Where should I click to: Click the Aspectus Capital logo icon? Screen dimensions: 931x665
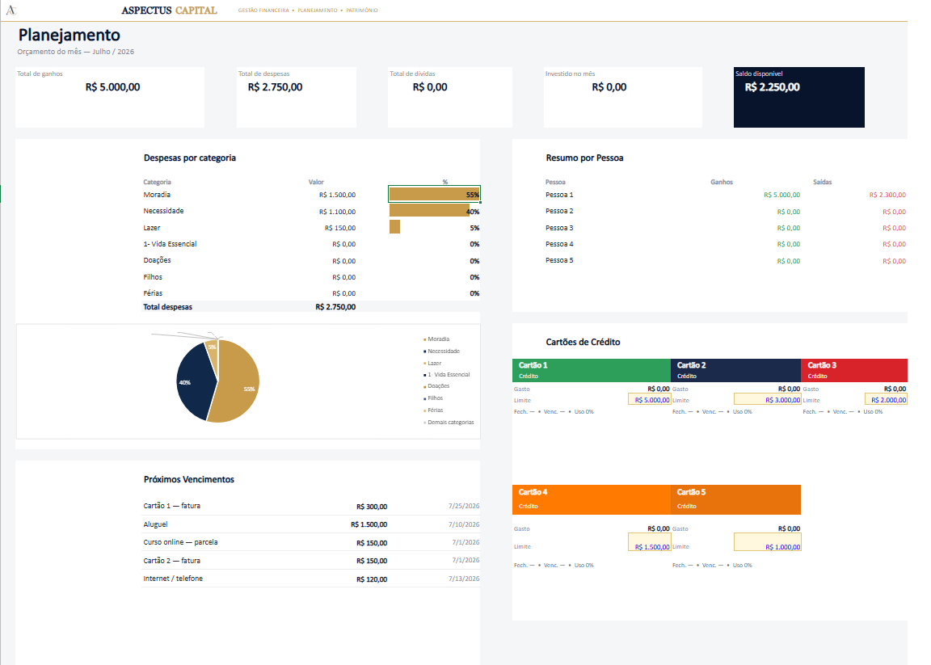(x=11, y=10)
